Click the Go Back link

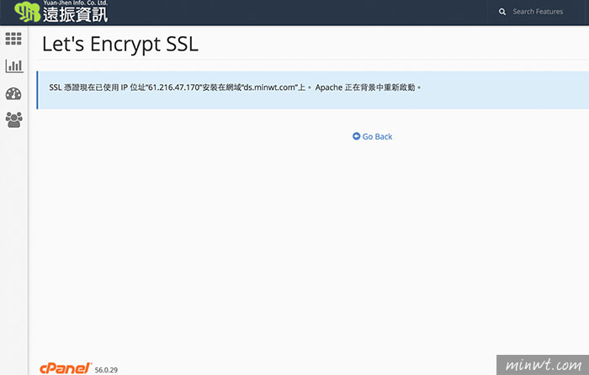pyautogui.click(x=372, y=137)
